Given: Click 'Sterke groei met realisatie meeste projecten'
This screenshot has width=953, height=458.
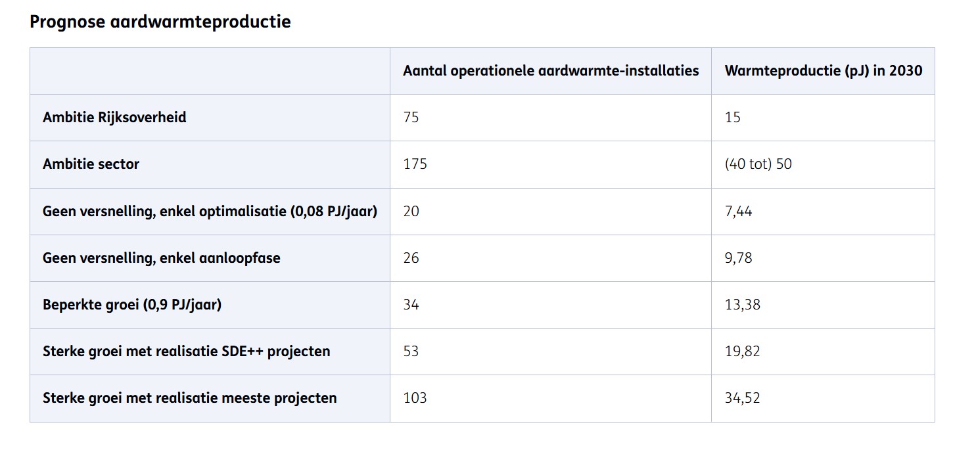Looking at the screenshot, I should tap(189, 398).
